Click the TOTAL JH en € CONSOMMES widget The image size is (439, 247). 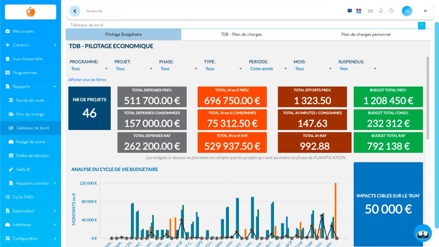click(232, 120)
